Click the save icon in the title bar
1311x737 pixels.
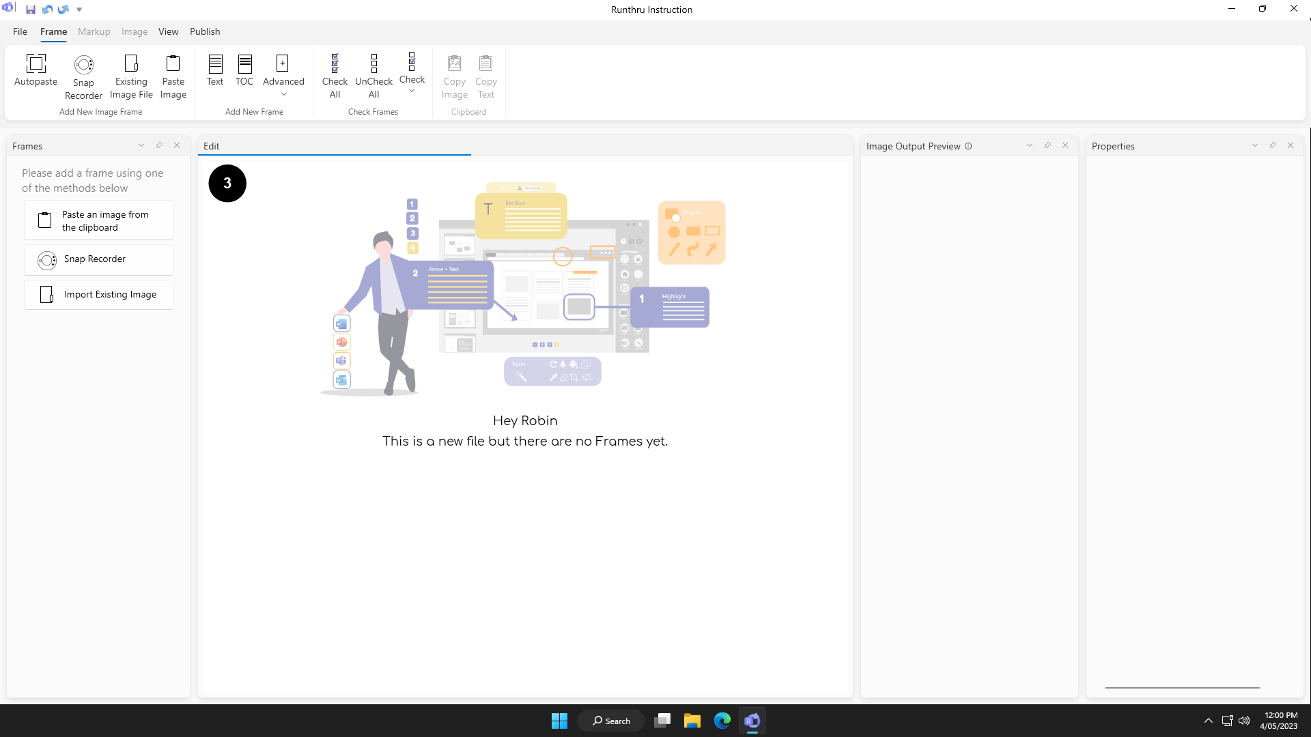point(31,10)
